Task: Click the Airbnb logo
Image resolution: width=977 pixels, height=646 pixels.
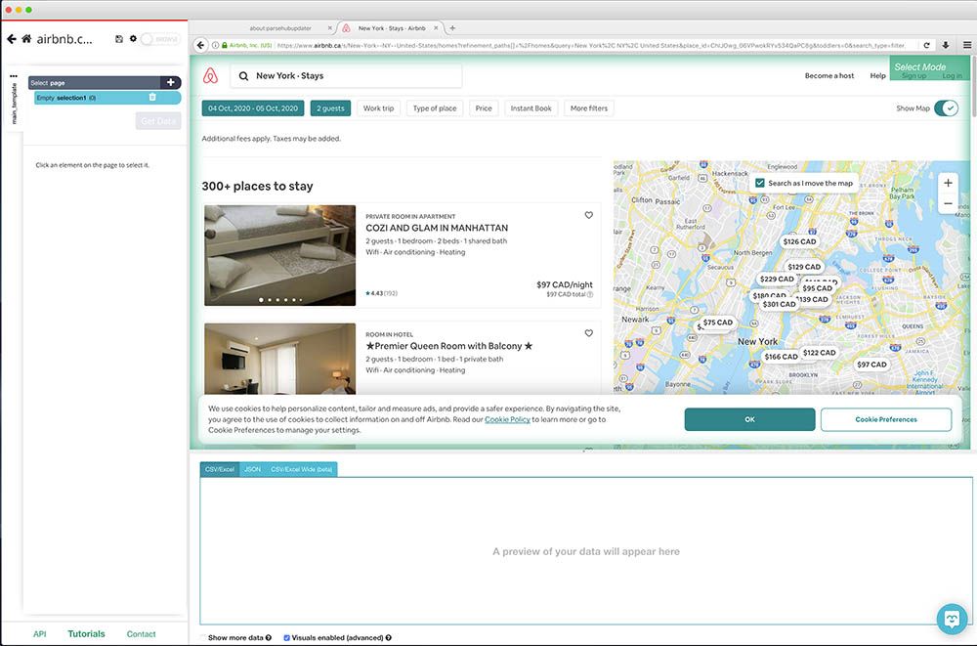Action: point(211,75)
